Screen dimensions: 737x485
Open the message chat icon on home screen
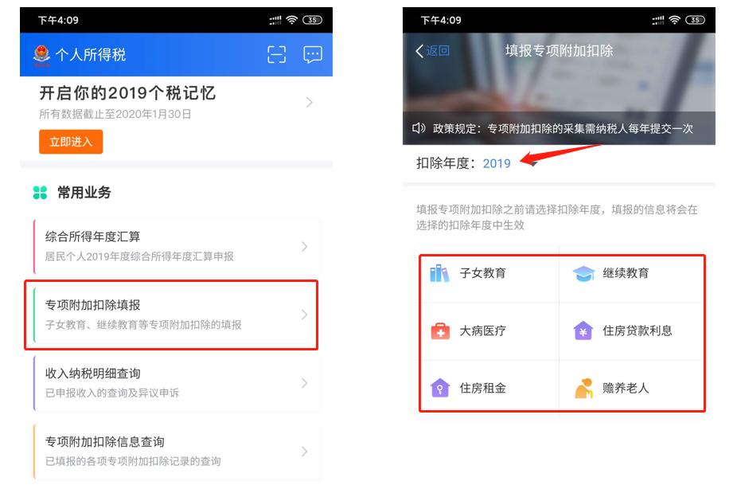tap(312, 54)
